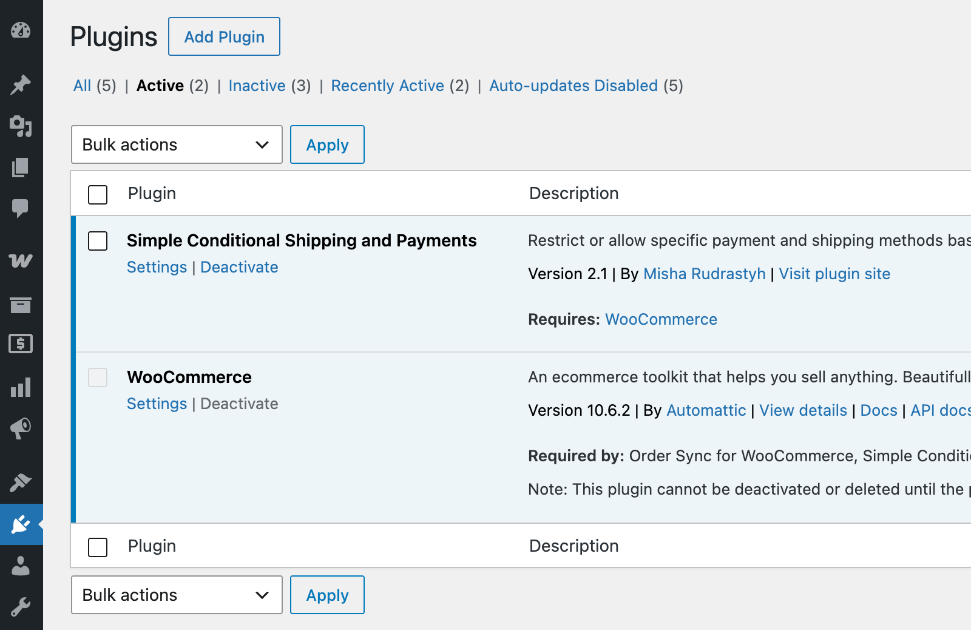971x630 pixels.
Task: Open the Analytics bar chart icon
Action: (21, 387)
